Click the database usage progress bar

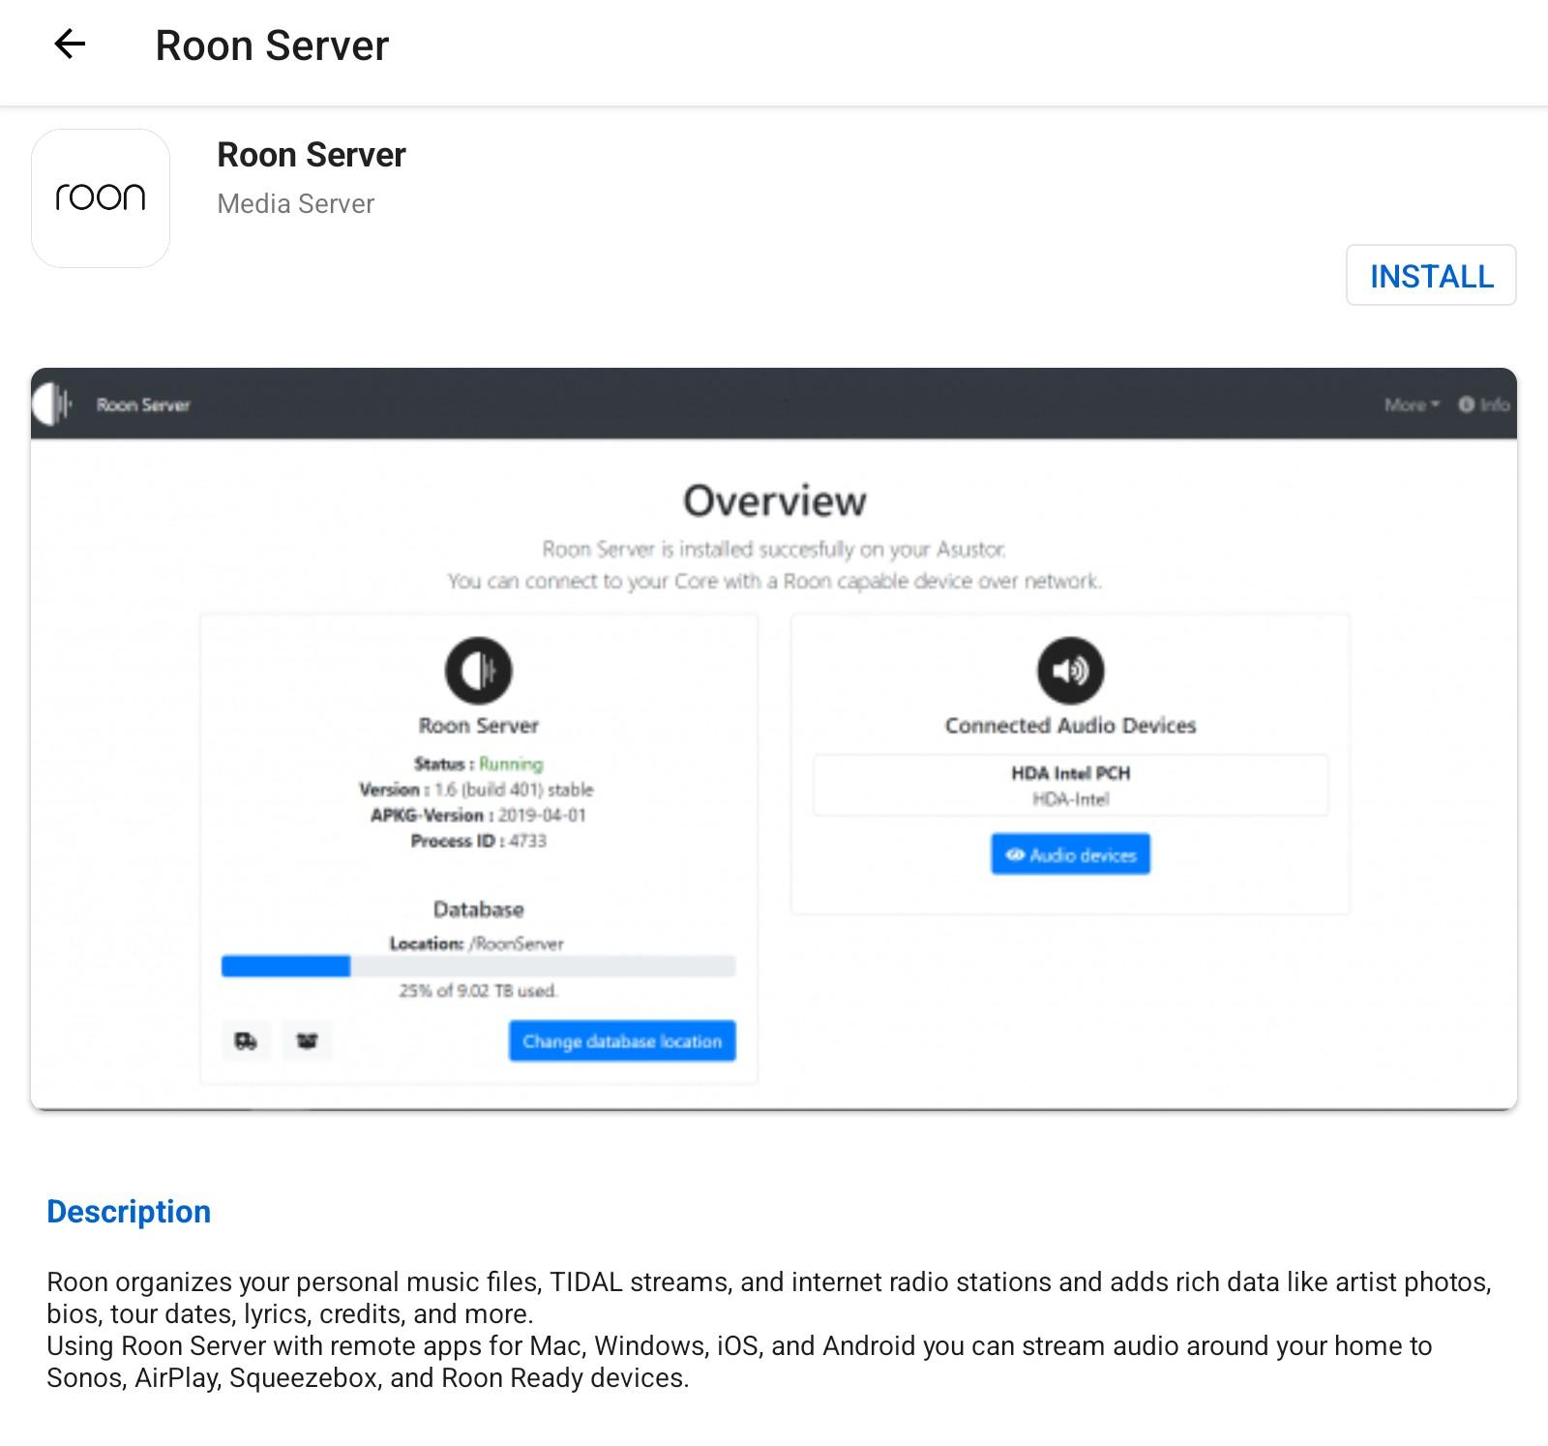click(478, 966)
